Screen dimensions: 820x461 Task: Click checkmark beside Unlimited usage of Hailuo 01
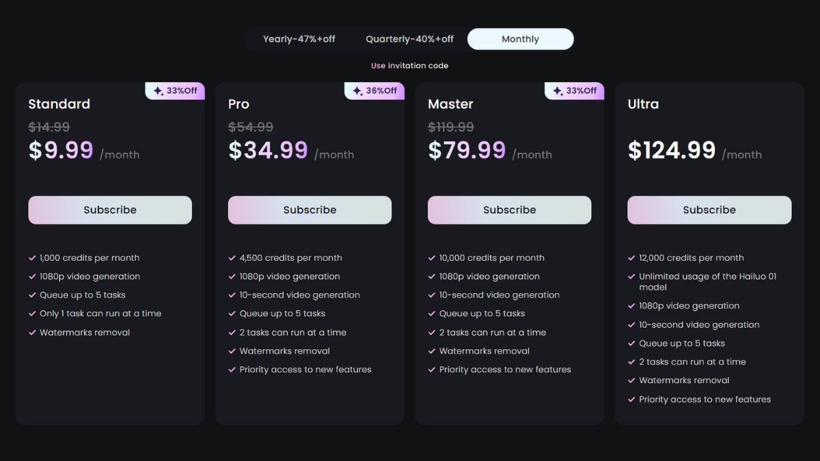coord(631,277)
